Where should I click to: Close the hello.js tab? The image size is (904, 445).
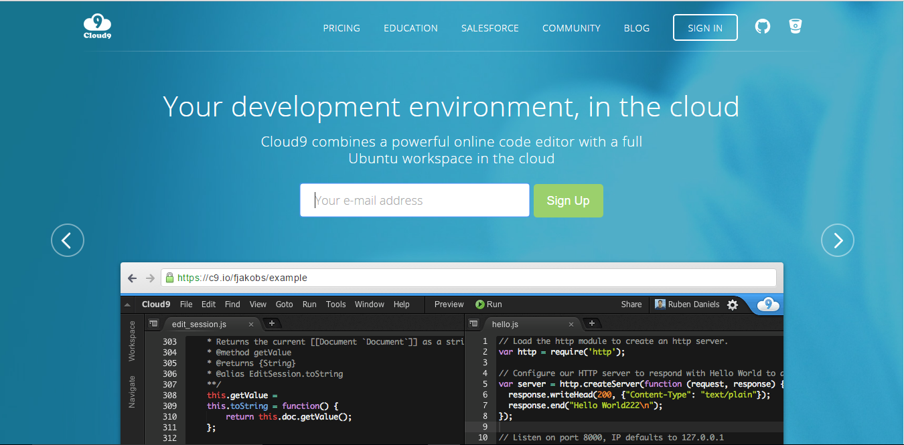(x=571, y=324)
